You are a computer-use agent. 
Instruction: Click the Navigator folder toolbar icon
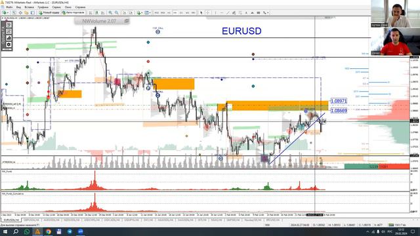pyautogui.click(x=26, y=12)
